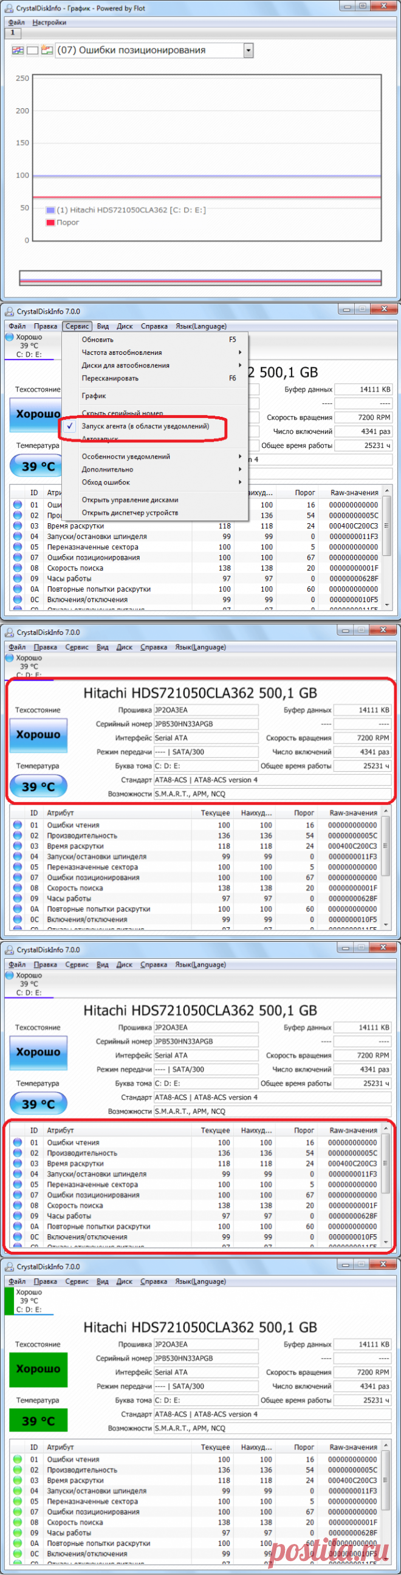Click the red Порог legend color swatch
Image resolution: width=401 pixels, height=1575 pixels.
pos(51,222)
